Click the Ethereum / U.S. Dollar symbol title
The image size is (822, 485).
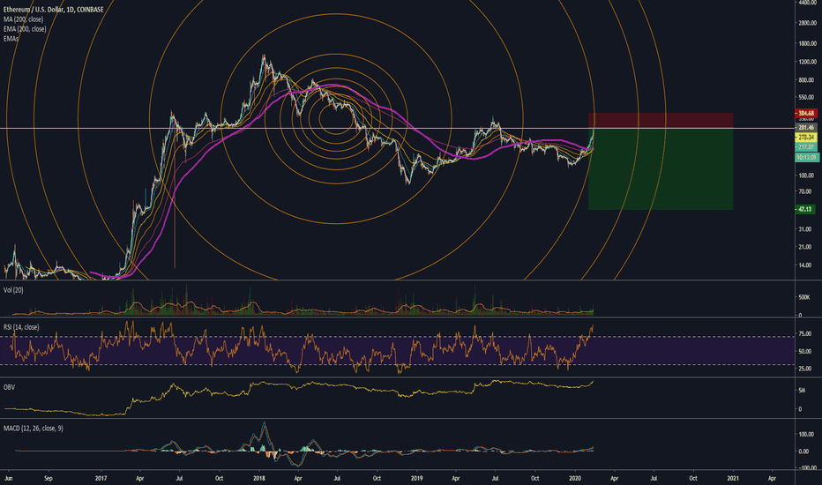click(54, 10)
